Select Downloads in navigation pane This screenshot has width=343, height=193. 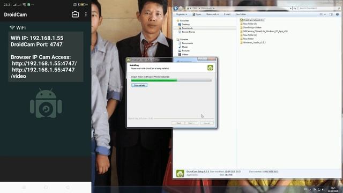tap(185, 28)
